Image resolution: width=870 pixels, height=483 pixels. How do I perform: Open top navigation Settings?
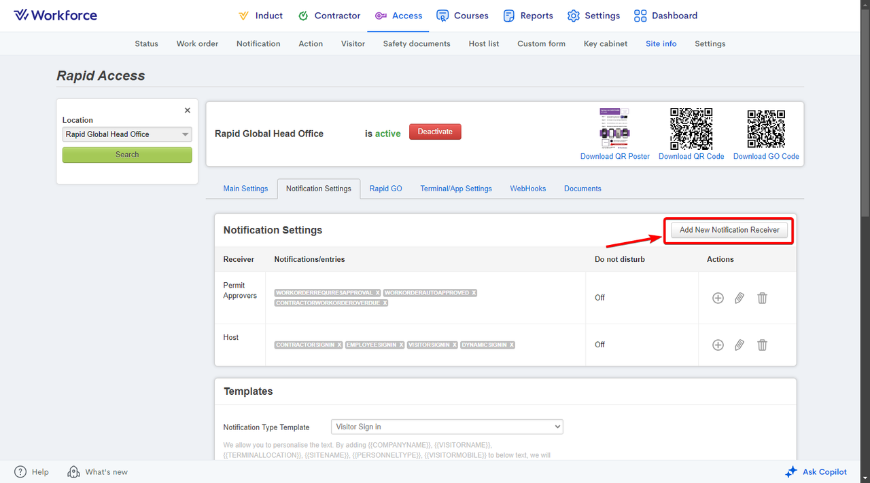(593, 16)
